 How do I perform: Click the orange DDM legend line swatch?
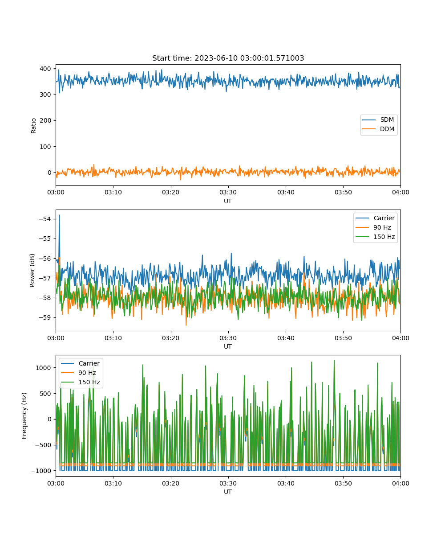pyautogui.click(x=370, y=129)
